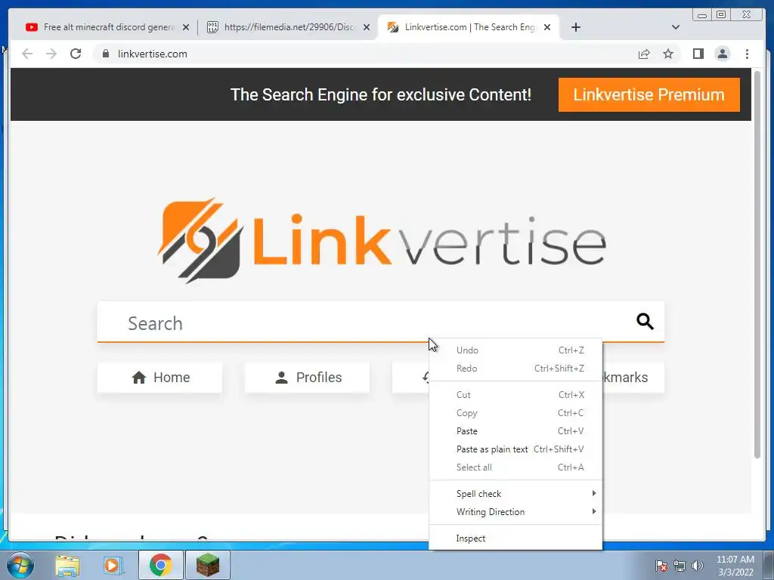The image size is (774, 580).
Task: Click the magnifier search icon
Action: coord(645,322)
